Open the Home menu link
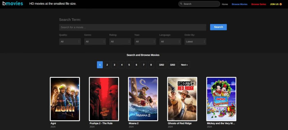Viewport: 288px width, 130px height. pyautogui.click(x=225, y=4)
